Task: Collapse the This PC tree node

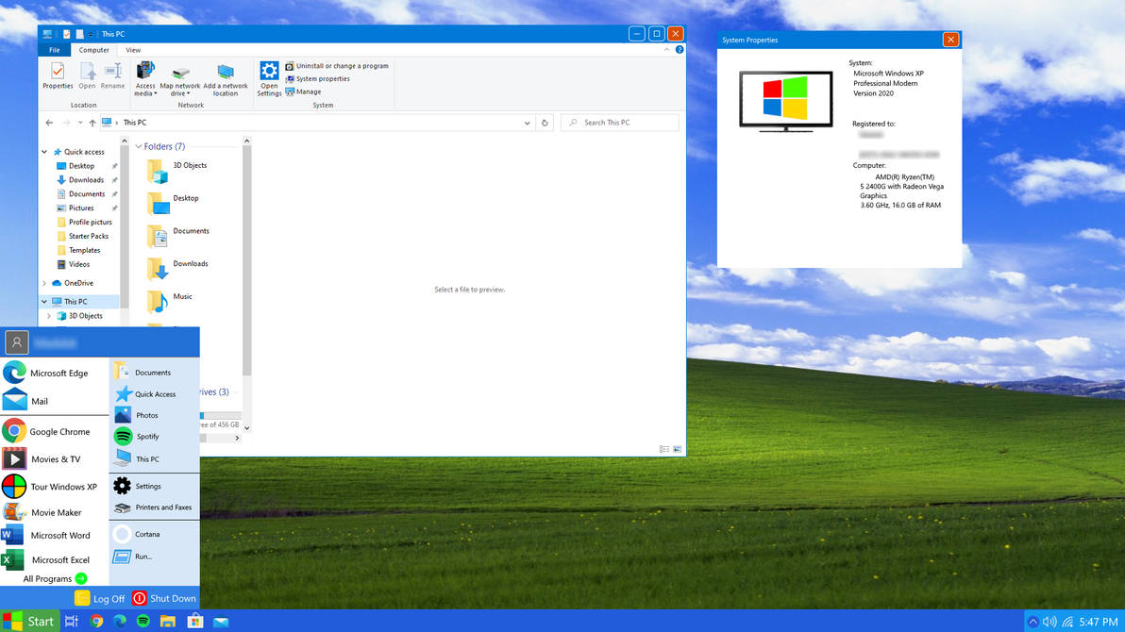Action: pyautogui.click(x=44, y=302)
